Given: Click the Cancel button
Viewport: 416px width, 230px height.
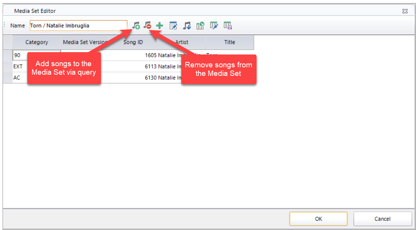Looking at the screenshot, I should 382,219.
